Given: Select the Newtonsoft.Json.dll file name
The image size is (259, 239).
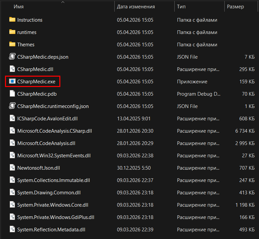Looking at the screenshot, I should click(38, 168).
